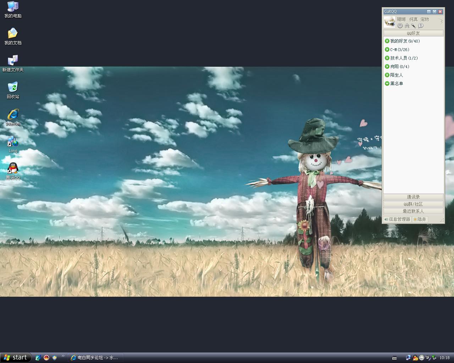Open the Internet Explorer desktop icon
The height and width of the screenshot is (363, 454).
click(x=13, y=115)
